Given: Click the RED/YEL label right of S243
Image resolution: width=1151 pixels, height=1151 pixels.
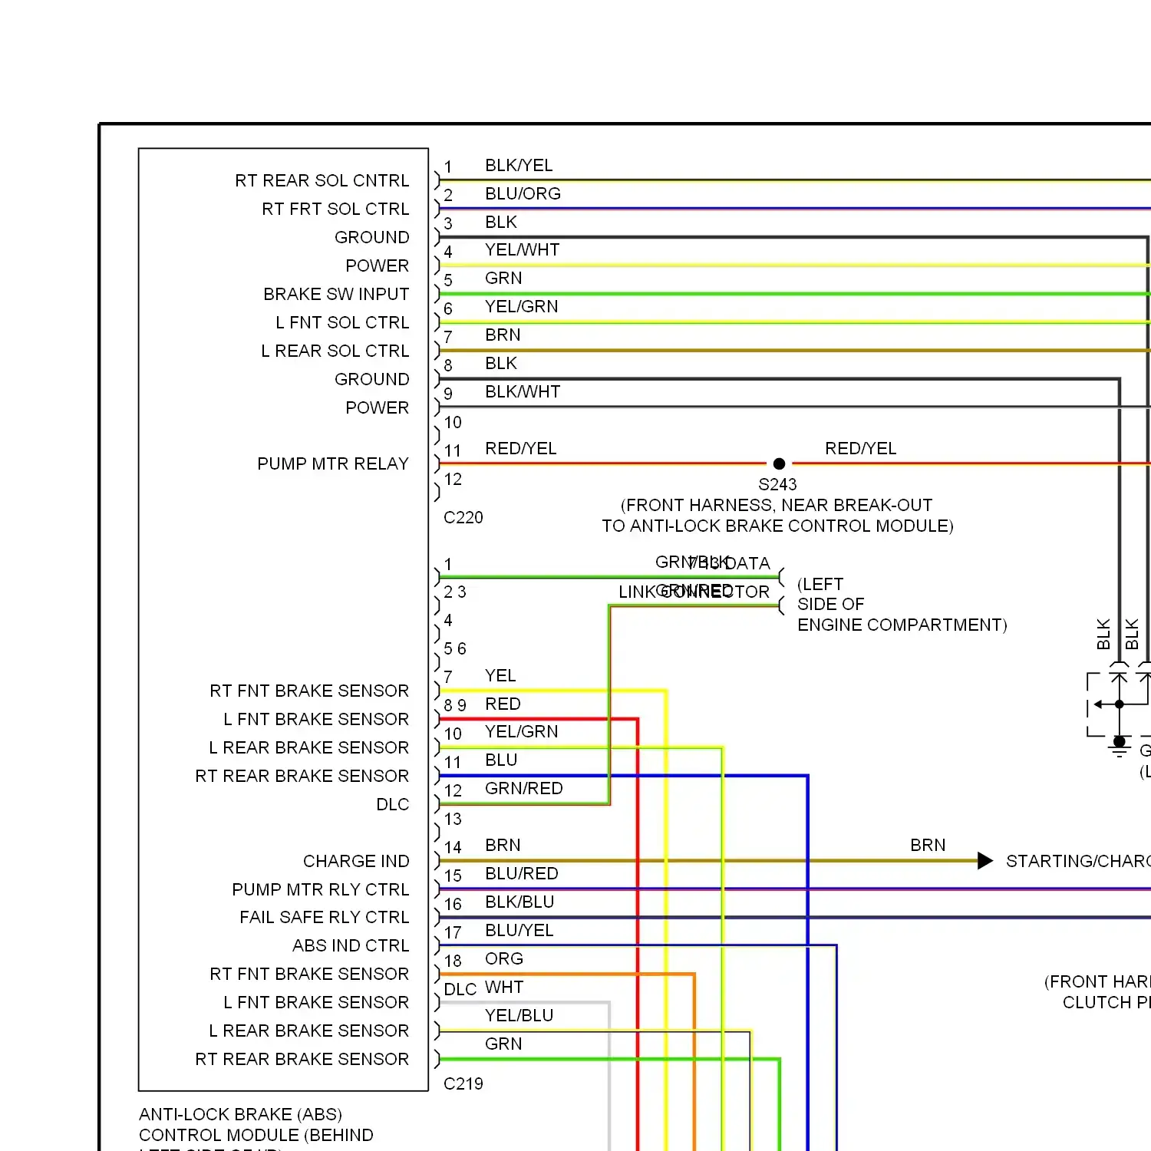Looking at the screenshot, I should (860, 448).
